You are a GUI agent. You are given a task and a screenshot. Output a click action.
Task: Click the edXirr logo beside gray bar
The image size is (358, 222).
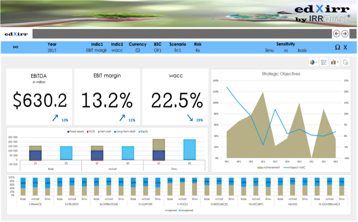pyautogui.click(x=16, y=34)
